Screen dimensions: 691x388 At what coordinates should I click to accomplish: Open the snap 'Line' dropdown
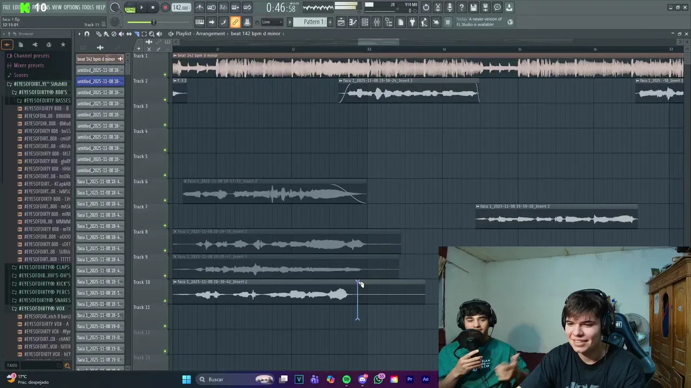pyautogui.click(x=272, y=22)
